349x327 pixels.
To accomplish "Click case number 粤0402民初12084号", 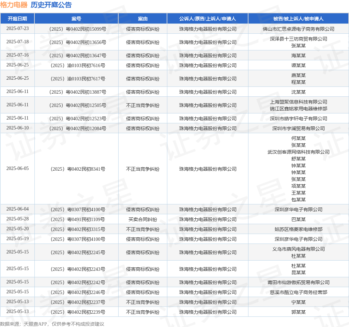I will (x=78, y=128).
